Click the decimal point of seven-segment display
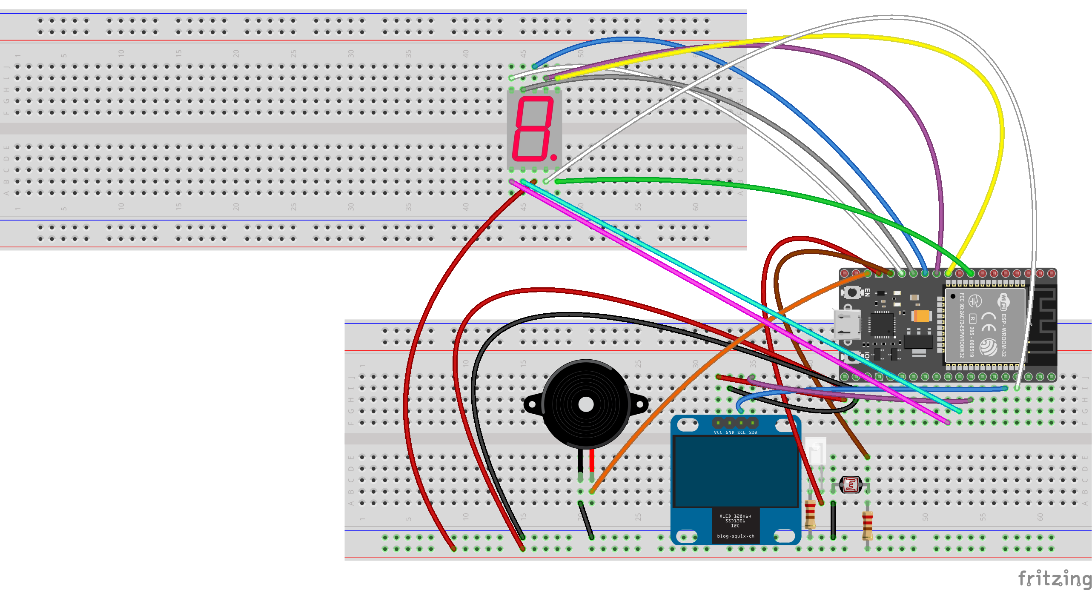Screen dimensions: 1092x590 [553, 157]
